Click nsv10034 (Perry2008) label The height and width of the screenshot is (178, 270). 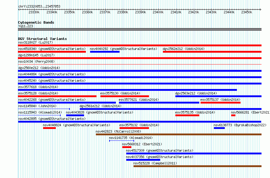36,61
